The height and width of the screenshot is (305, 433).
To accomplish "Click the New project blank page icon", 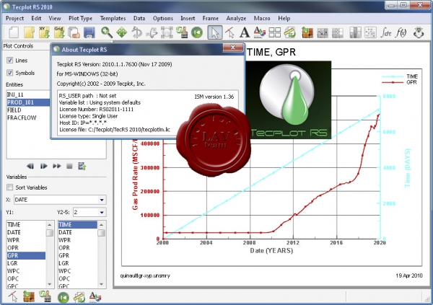I will click(x=14, y=32).
